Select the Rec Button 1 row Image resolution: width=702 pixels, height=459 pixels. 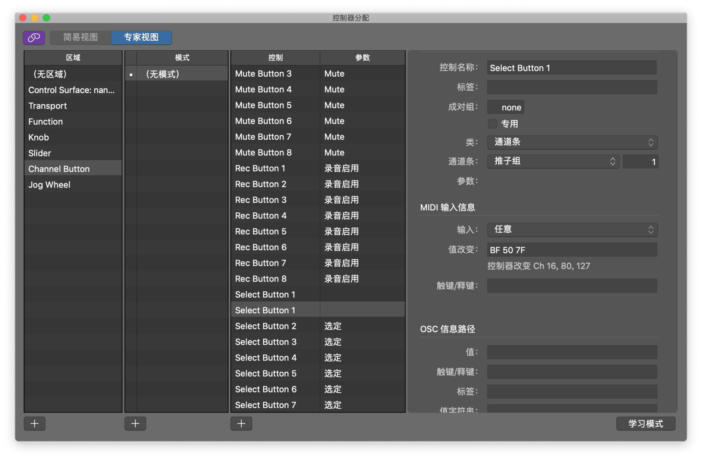point(318,168)
